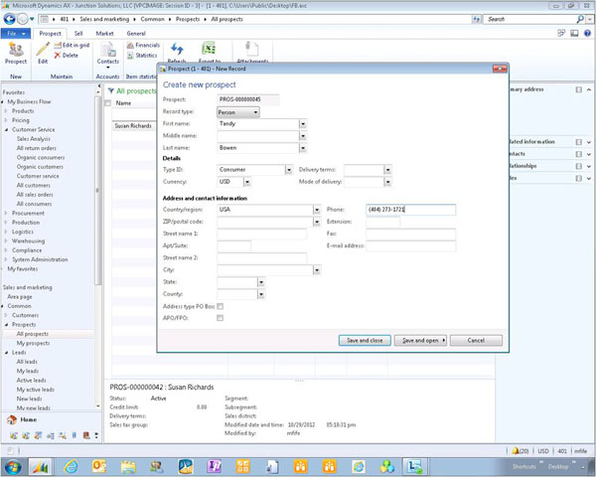This screenshot has width=596, height=477.
Task: Open the Contacts ribbon icon
Action: [107, 50]
